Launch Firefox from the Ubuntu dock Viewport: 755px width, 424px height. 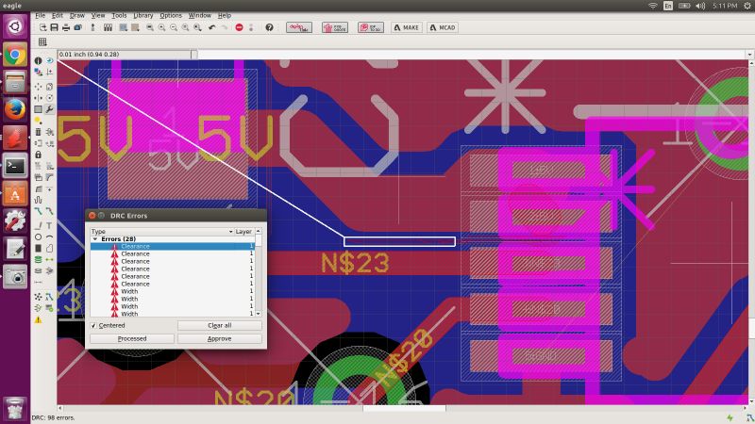[15, 109]
